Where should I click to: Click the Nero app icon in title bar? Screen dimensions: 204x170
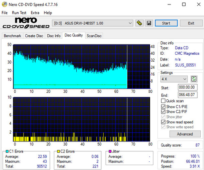click(x=4, y=4)
